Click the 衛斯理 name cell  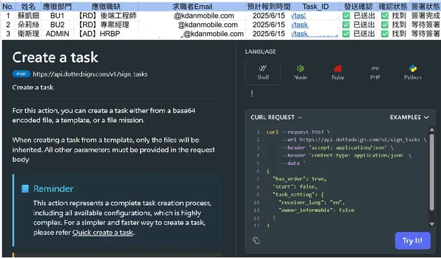[x=29, y=34]
